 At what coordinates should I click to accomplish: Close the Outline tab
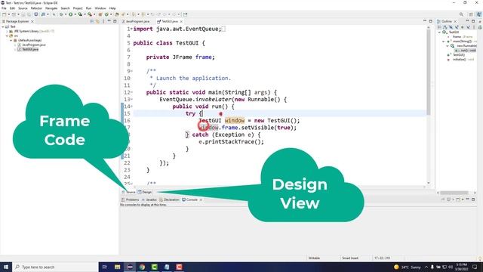point(455,21)
